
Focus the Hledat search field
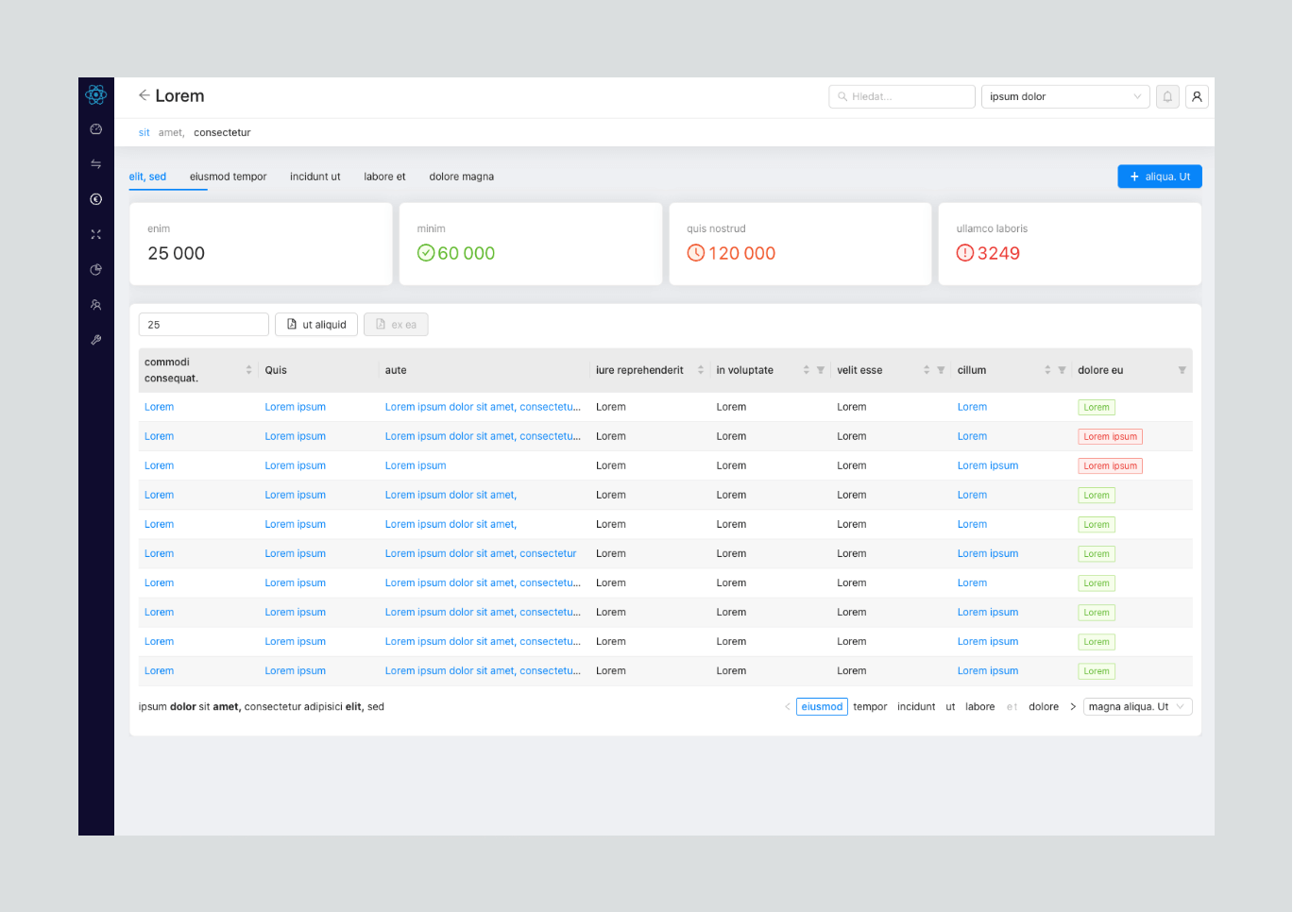click(902, 96)
